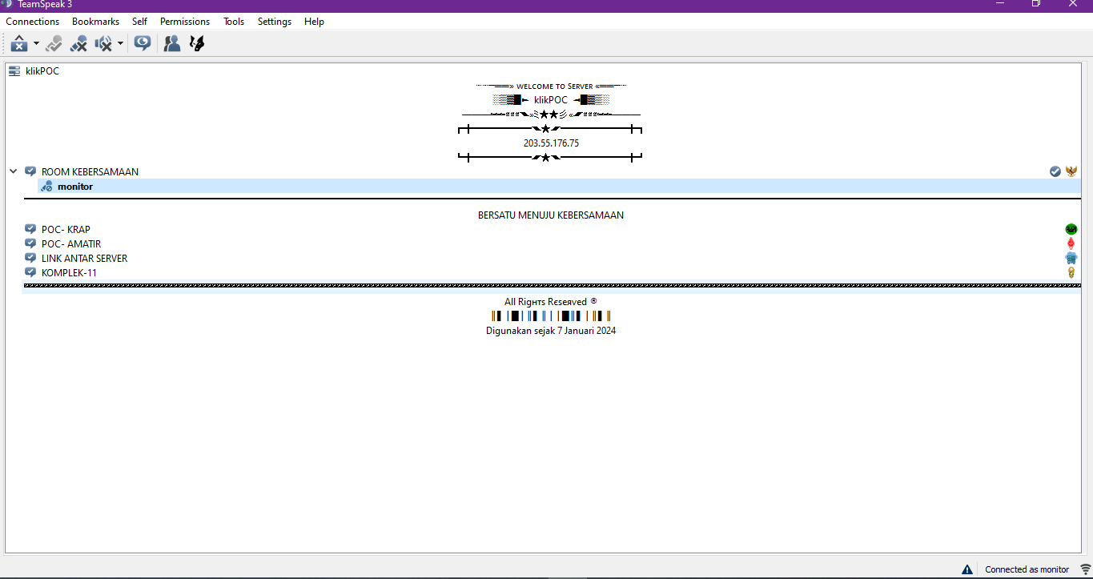The width and height of the screenshot is (1093, 579).
Task: Restore down the TeamSpeak 3 window
Action: click(x=1036, y=4)
